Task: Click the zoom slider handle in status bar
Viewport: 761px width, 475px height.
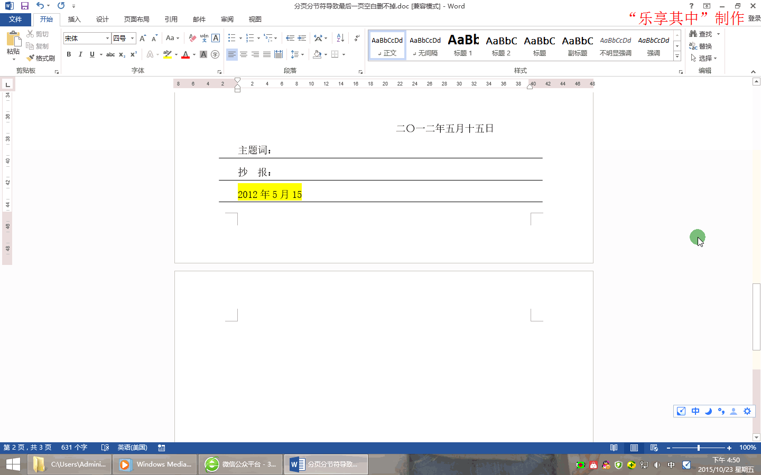Action: click(x=699, y=448)
